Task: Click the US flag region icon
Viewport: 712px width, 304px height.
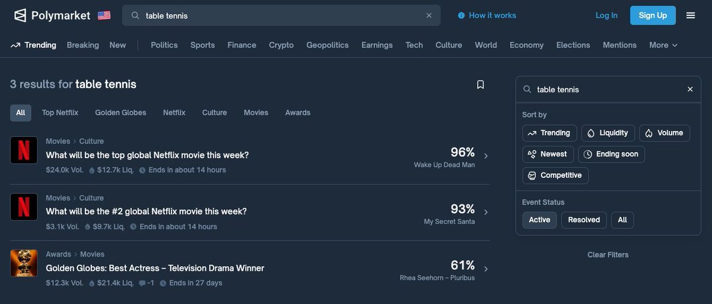Action: (x=104, y=15)
